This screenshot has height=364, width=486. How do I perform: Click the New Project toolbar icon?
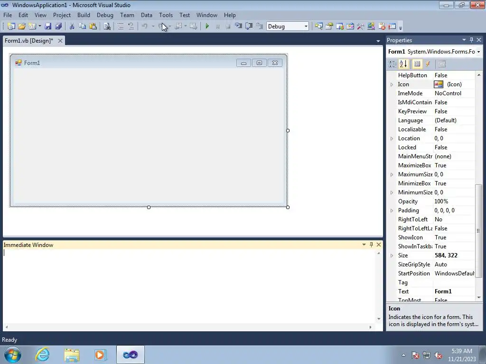pos(11,27)
